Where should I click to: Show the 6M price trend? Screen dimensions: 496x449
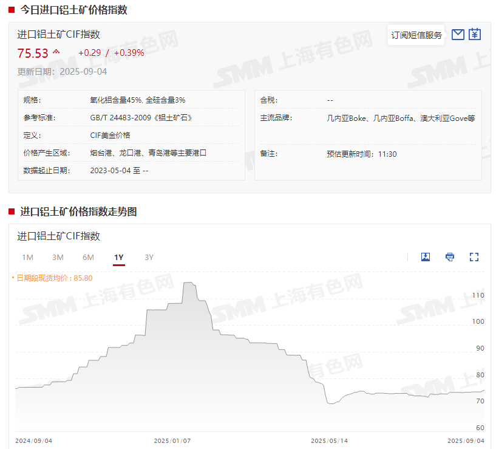(x=88, y=258)
